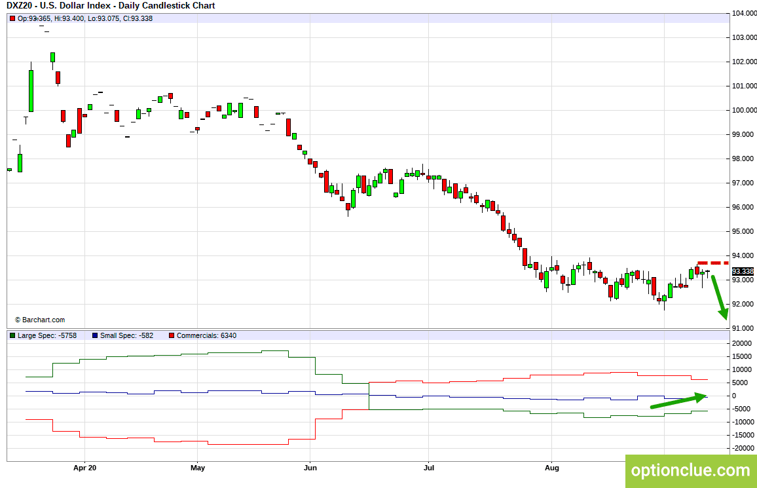Click the -15000 label on the COT axis
The image size is (757, 488).
click(x=743, y=435)
